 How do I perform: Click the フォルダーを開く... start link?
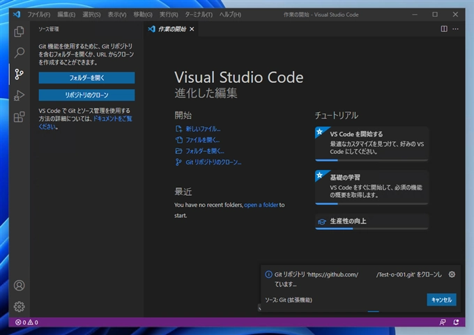pyautogui.click(x=205, y=151)
